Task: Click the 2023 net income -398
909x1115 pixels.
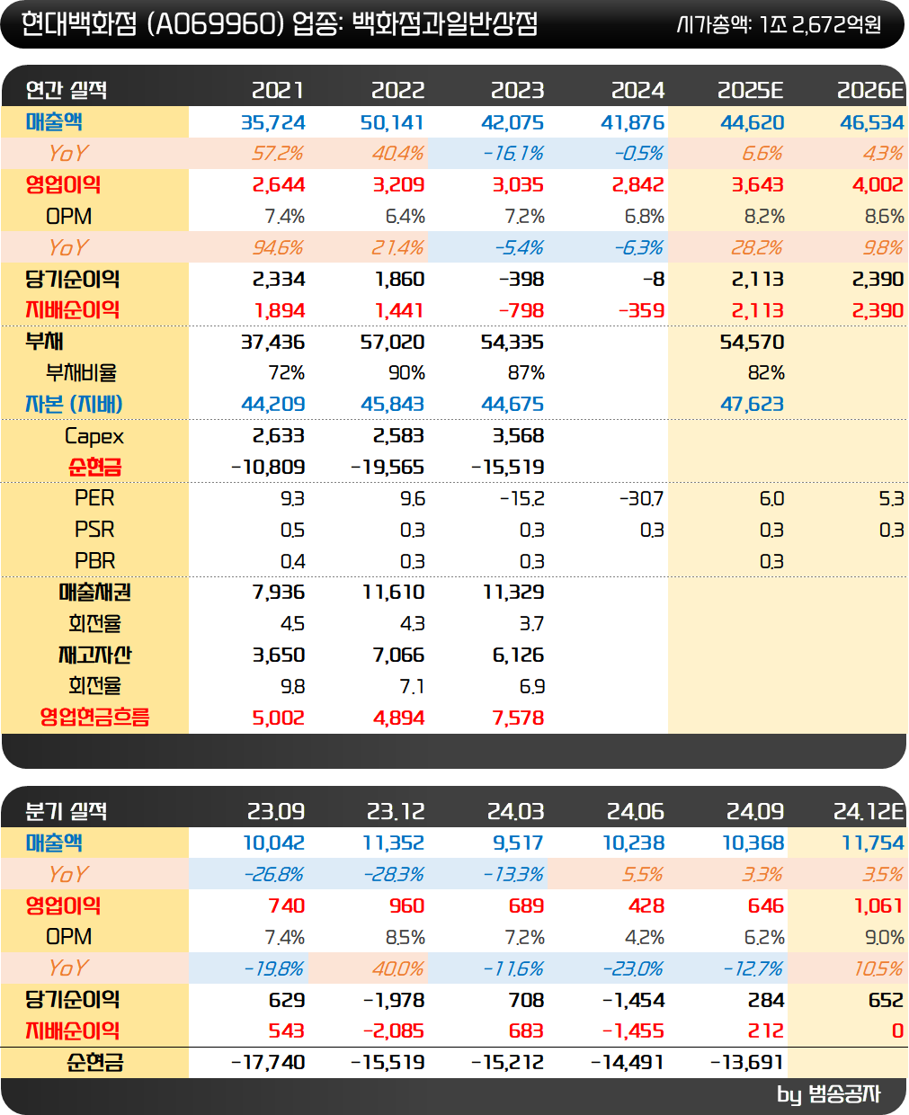Action: point(521,280)
